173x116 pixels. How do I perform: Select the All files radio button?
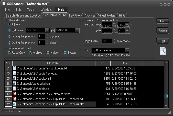pyautogui.click(x=9, y=24)
